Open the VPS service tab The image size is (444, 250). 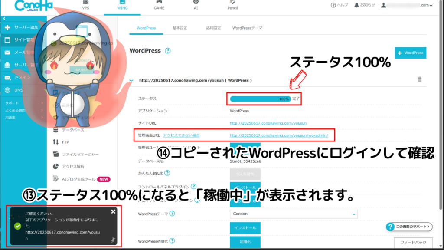[x=85, y=5]
